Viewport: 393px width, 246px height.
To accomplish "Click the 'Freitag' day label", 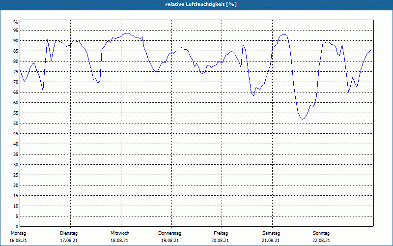I will point(221,233).
